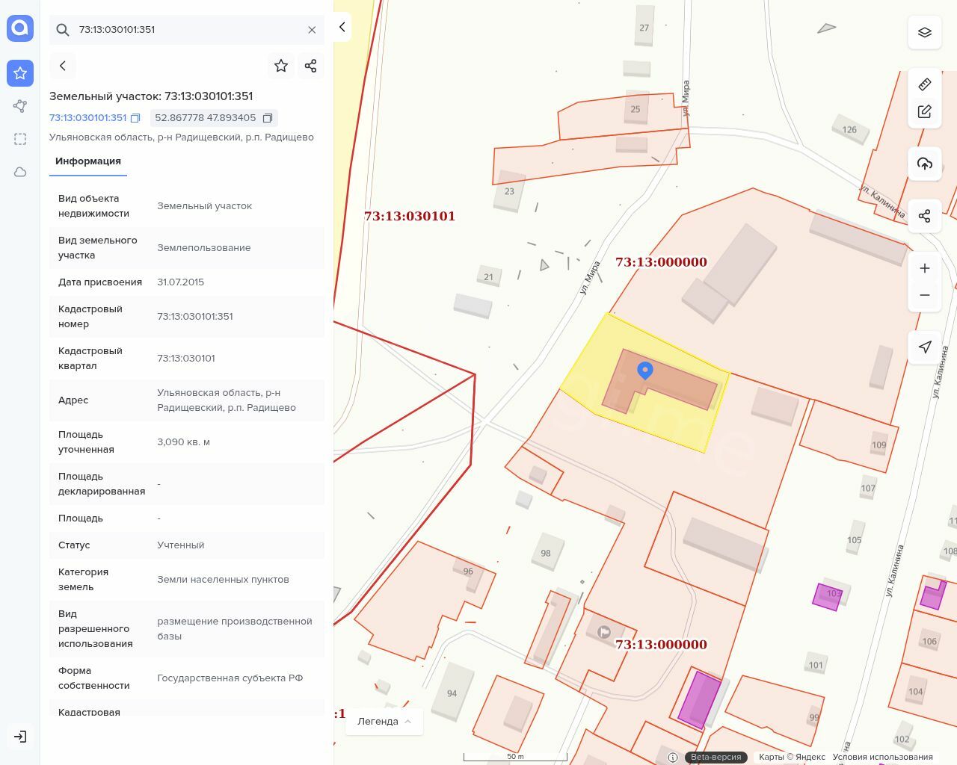Image resolution: width=957 pixels, height=765 pixels.
Task: Open the map layers button
Action: [x=925, y=32]
